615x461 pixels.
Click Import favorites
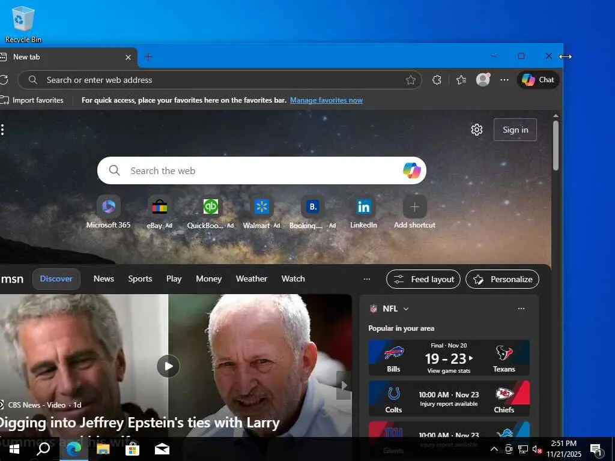click(x=32, y=100)
